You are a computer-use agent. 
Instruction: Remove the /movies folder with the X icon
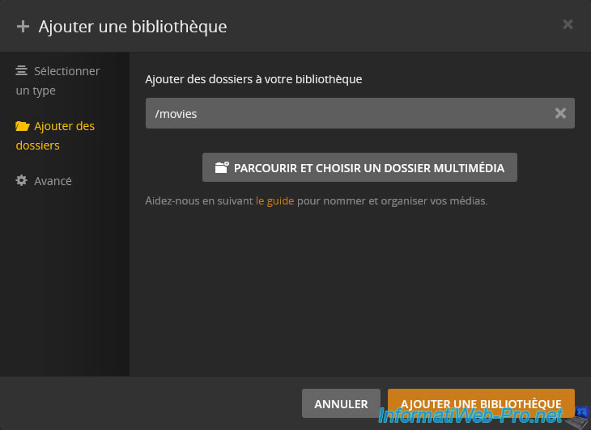click(x=560, y=114)
